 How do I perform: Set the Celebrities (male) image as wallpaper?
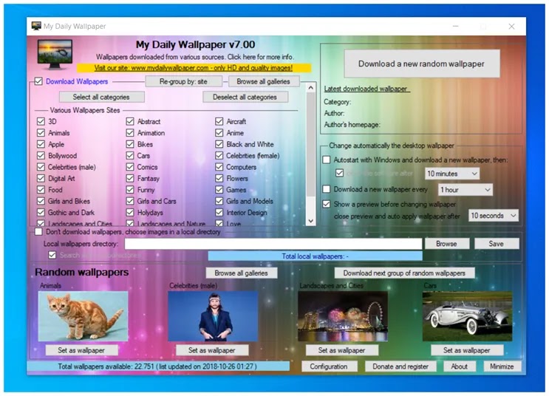[212, 350]
